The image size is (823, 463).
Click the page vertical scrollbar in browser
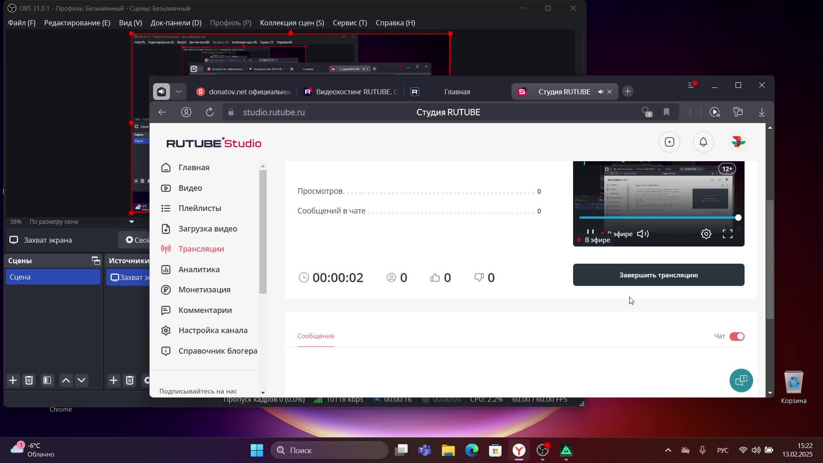[770, 259]
